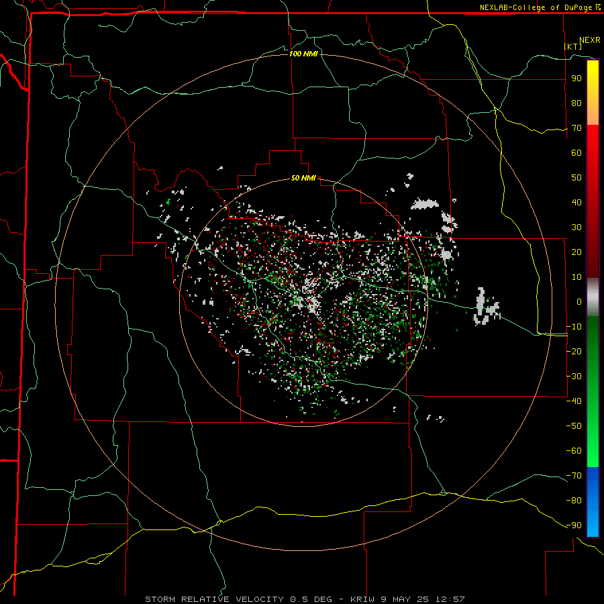Click the 30 value on the velocity scale
The width and height of the screenshot is (604, 604).
[576, 228]
